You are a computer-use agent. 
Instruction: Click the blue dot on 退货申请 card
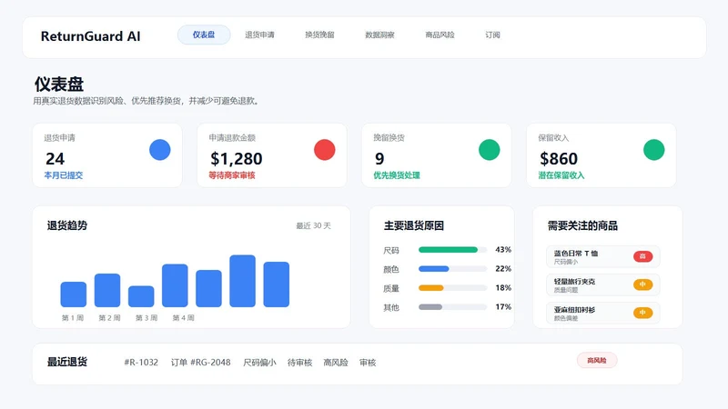point(160,150)
